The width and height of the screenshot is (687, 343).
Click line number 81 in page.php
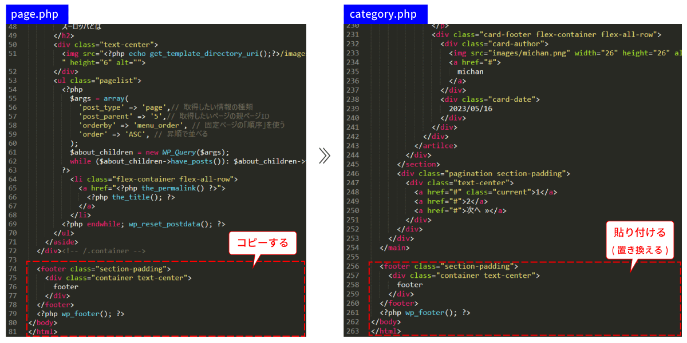point(12,332)
